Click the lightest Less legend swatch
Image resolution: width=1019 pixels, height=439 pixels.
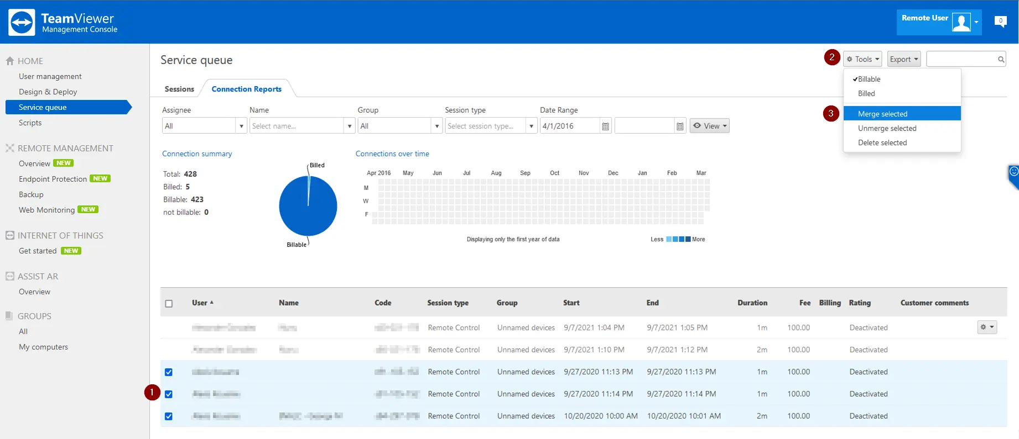[x=669, y=239]
